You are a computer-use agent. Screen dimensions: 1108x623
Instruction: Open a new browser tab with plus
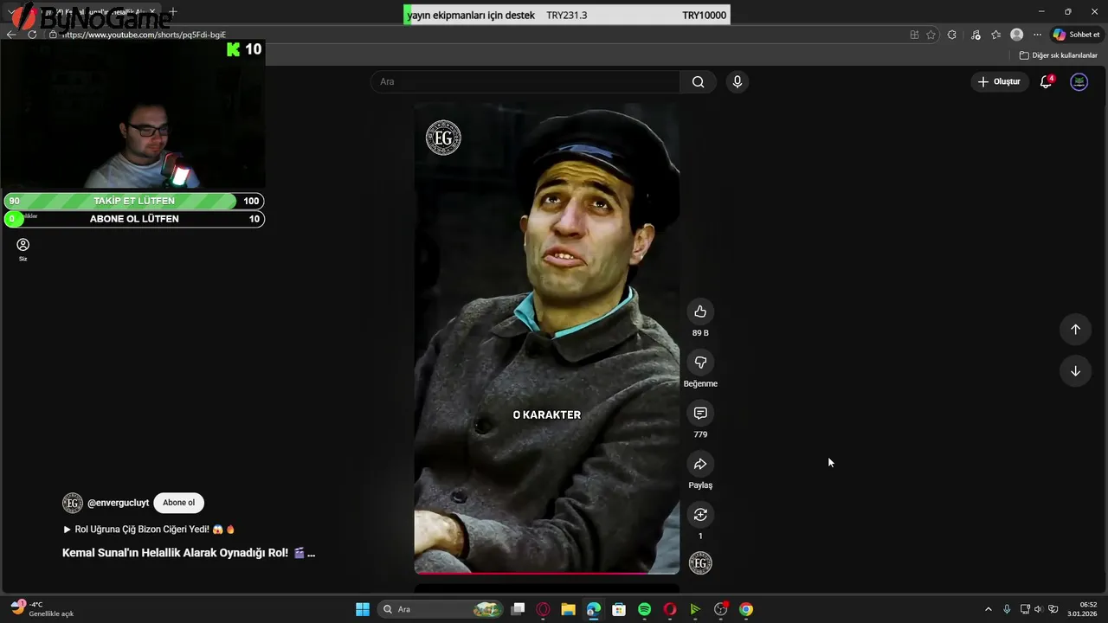[x=173, y=12]
